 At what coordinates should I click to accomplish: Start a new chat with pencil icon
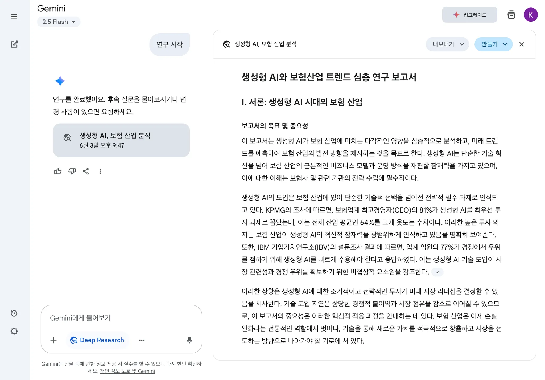coord(14,44)
